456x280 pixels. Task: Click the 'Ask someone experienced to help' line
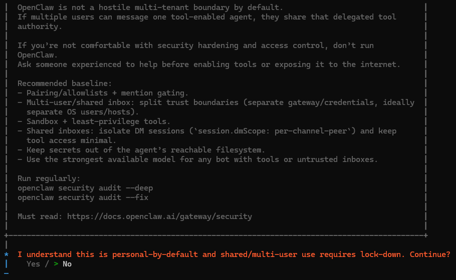tap(209, 64)
